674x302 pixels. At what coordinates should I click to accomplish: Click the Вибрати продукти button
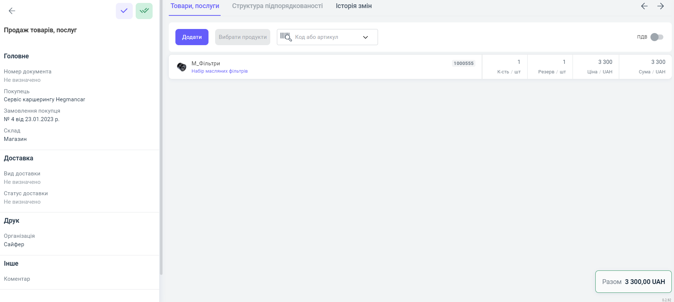coord(243,37)
